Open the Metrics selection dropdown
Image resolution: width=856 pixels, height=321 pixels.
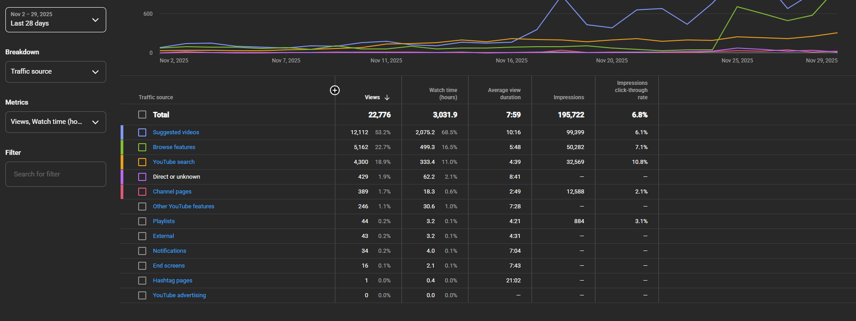pyautogui.click(x=55, y=122)
